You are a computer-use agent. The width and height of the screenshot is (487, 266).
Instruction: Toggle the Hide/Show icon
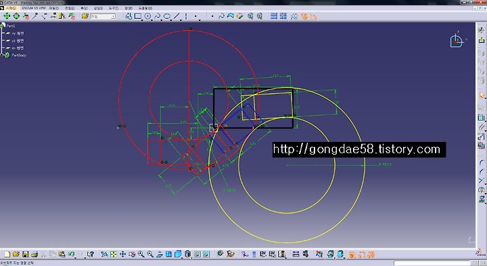[198, 255]
